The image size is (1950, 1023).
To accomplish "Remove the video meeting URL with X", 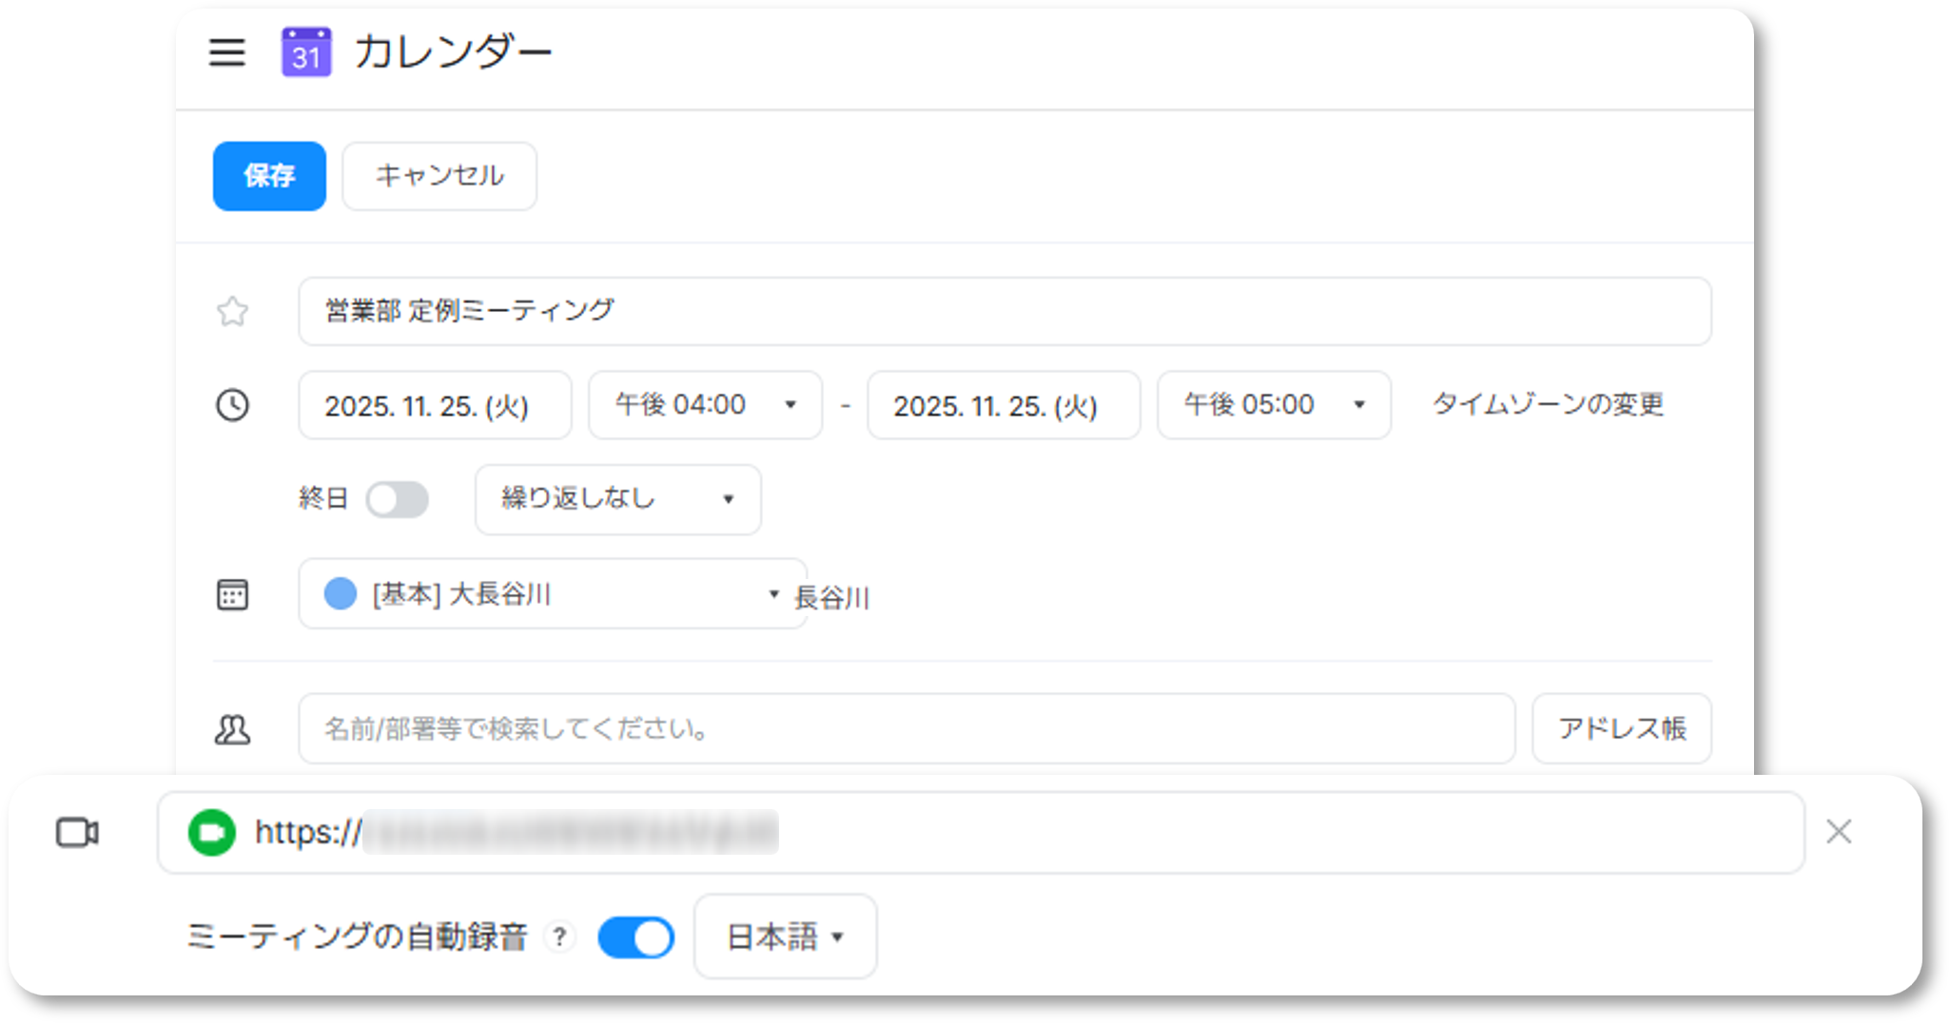I will 1838,832.
